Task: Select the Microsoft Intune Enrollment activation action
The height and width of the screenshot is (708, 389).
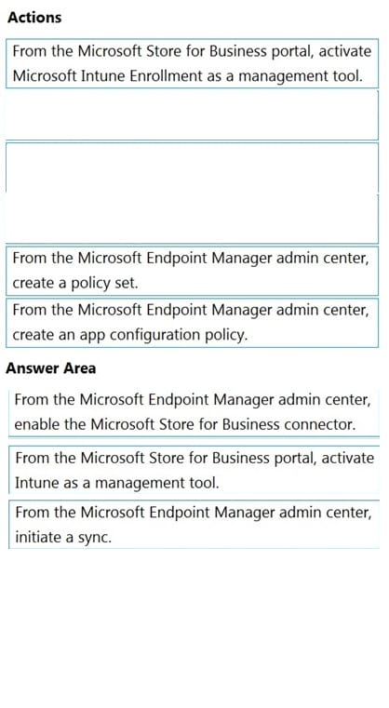Action: (x=192, y=63)
